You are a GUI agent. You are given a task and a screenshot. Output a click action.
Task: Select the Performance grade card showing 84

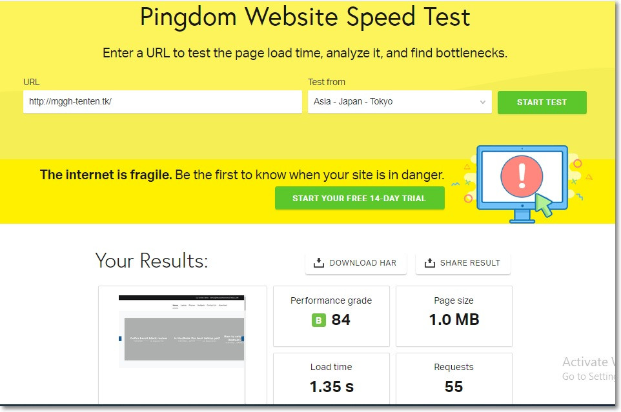coord(331,317)
